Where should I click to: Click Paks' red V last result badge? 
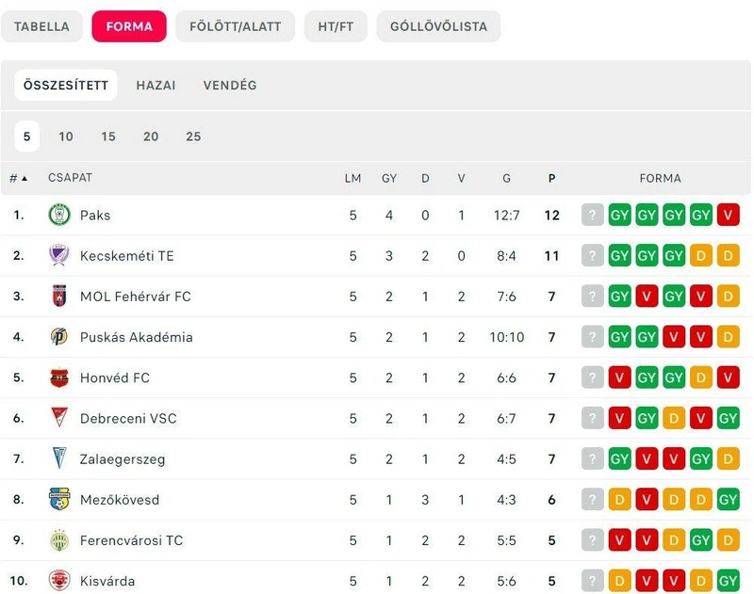click(x=728, y=215)
